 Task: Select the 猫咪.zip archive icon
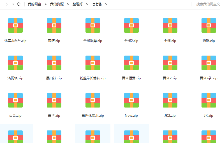coord(209,25)
